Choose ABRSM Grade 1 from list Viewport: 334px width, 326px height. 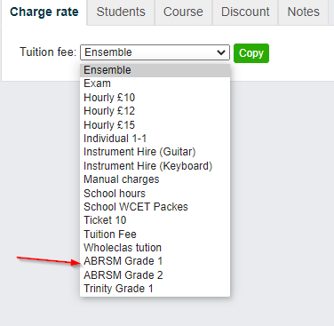pos(155,261)
